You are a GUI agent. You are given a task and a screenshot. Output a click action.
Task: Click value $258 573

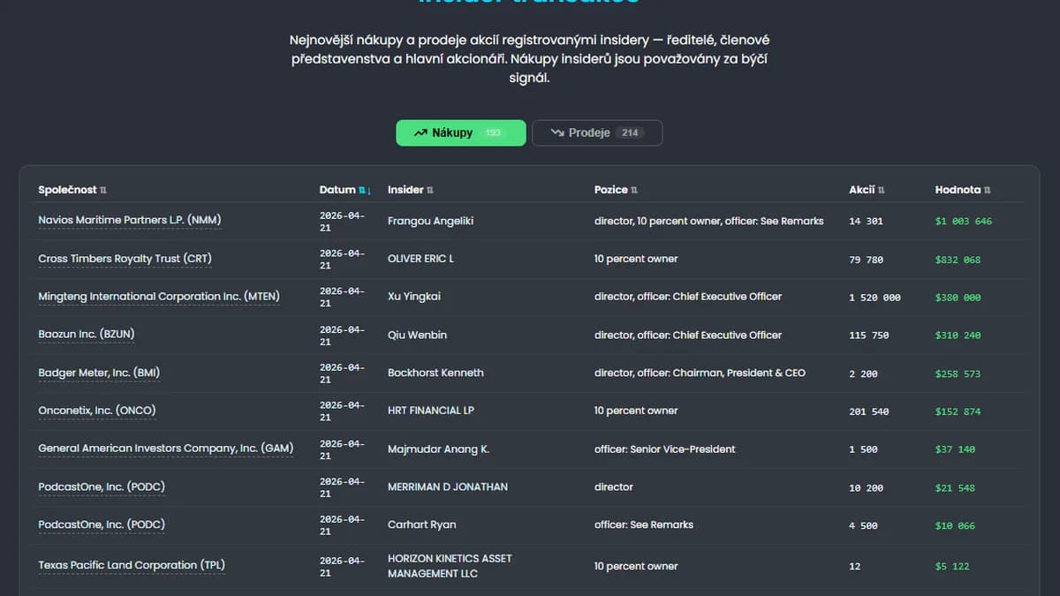[958, 373]
